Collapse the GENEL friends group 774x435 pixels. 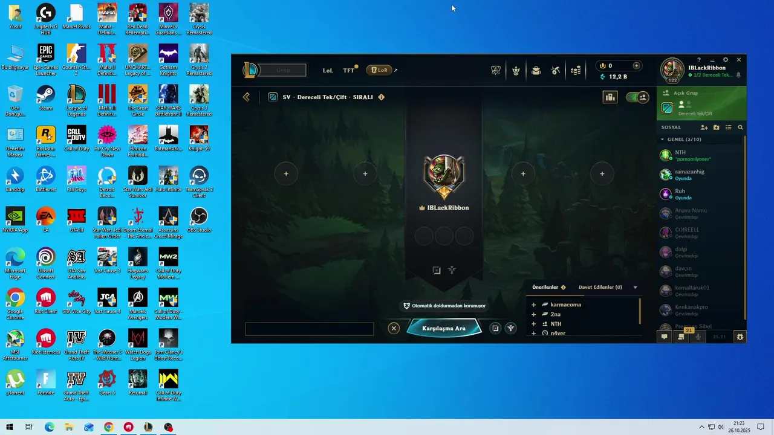tap(662, 140)
